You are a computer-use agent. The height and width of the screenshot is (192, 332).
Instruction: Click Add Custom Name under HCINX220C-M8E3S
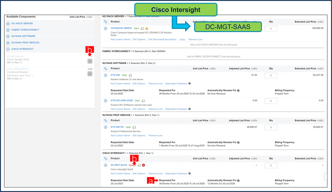[x=120, y=39]
